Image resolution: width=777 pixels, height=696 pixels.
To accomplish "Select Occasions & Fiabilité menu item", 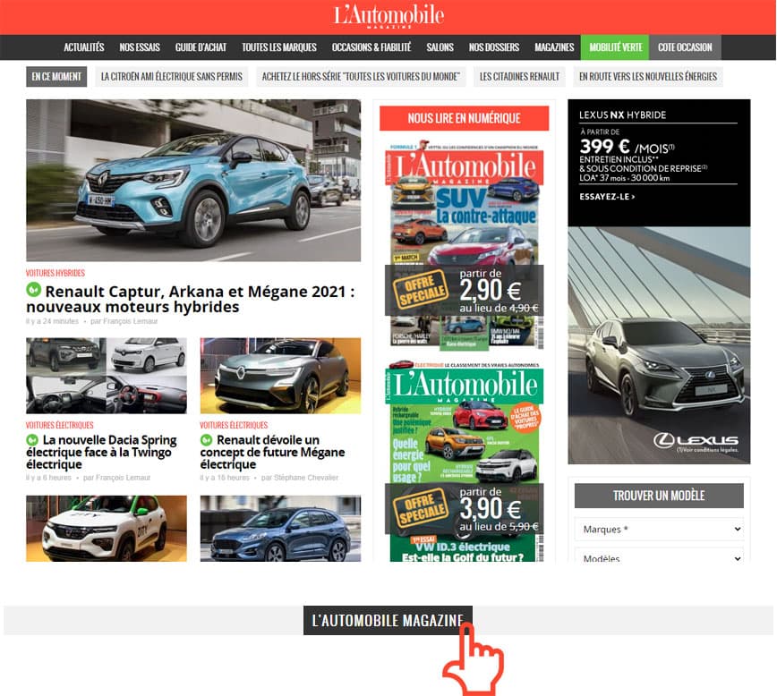I will pos(371,47).
